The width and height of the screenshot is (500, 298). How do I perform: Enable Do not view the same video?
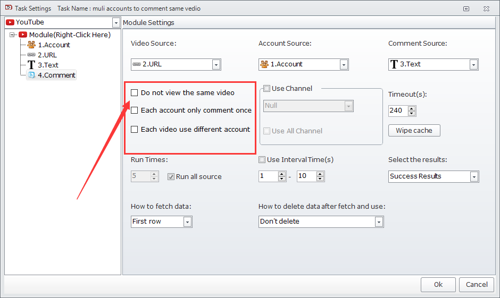pos(135,93)
